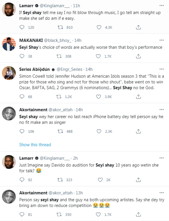Open more options on MAKANAKI's tweet
Image resolution: width=169 pixels, height=221 pixels.
[162, 40]
